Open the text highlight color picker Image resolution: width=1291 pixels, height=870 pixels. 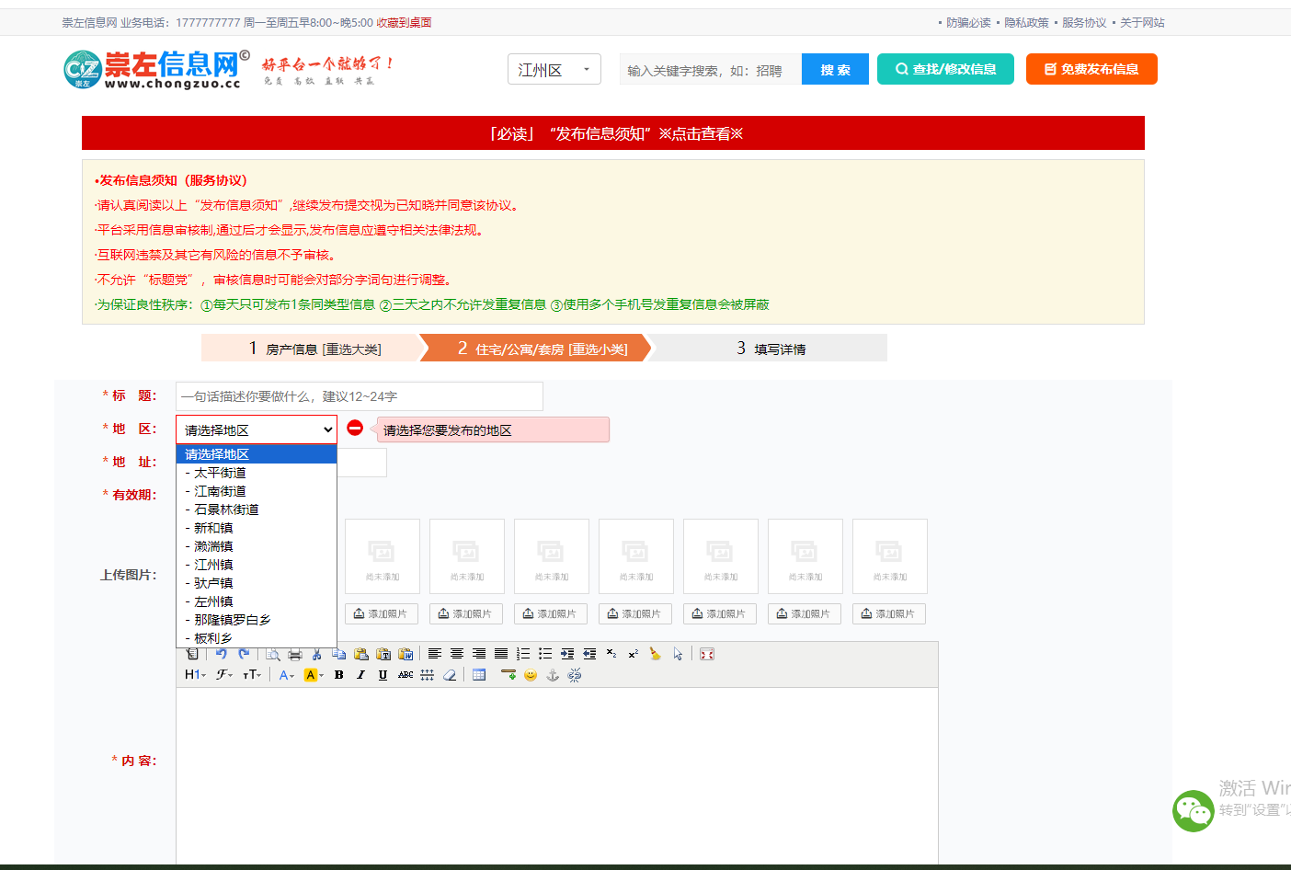(314, 675)
